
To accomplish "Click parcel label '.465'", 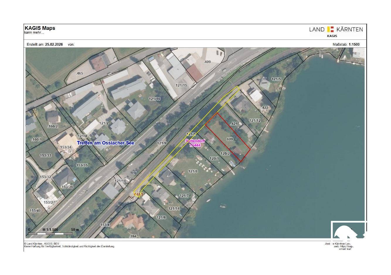I will coord(79,73).
